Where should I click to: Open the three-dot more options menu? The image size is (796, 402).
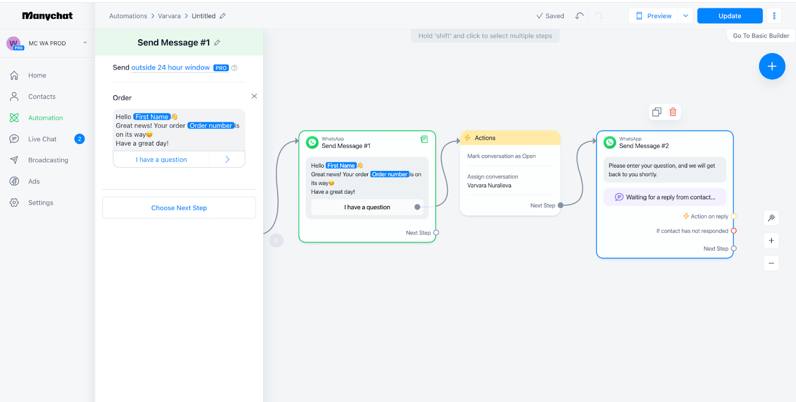(774, 16)
